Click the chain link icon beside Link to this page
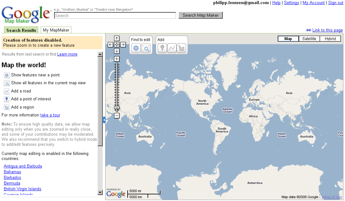The image size is (345, 201). point(308,30)
